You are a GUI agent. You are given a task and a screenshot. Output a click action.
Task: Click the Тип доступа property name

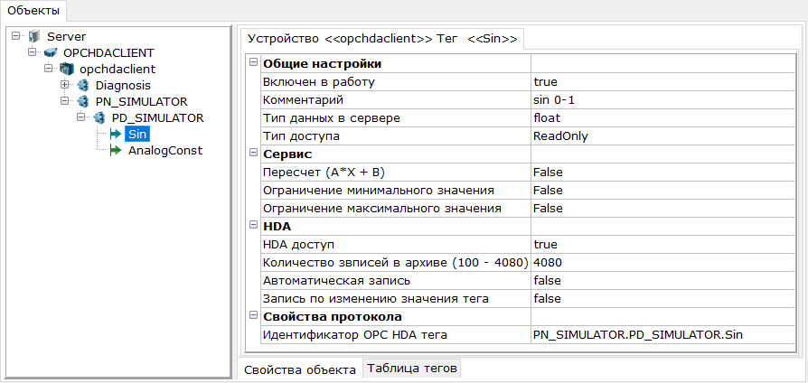click(x=302, y=135)
